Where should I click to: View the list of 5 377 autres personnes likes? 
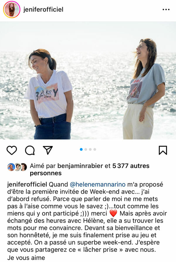point(89,170)
